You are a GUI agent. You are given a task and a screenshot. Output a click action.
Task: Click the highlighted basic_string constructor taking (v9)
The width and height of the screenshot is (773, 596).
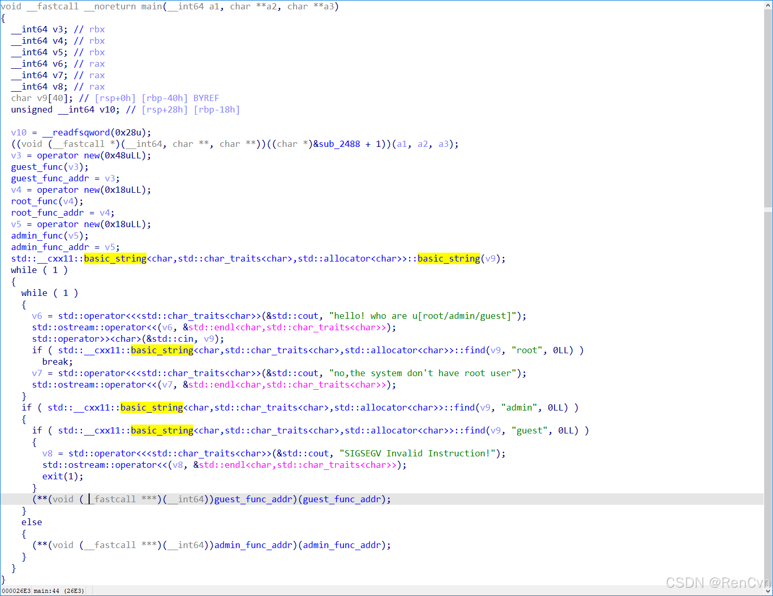[x=449, y=258]
